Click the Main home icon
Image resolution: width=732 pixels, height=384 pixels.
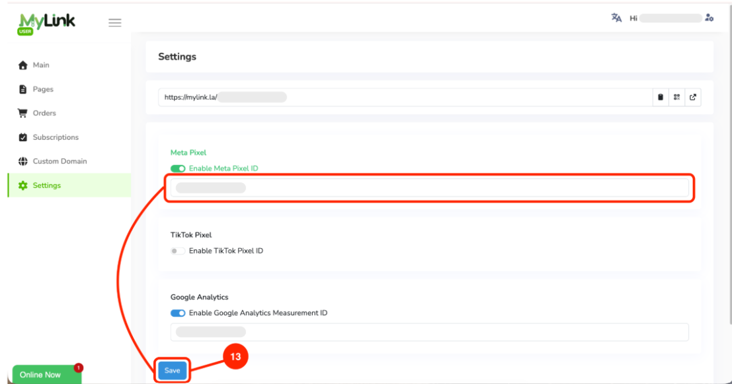click(23, 65)
